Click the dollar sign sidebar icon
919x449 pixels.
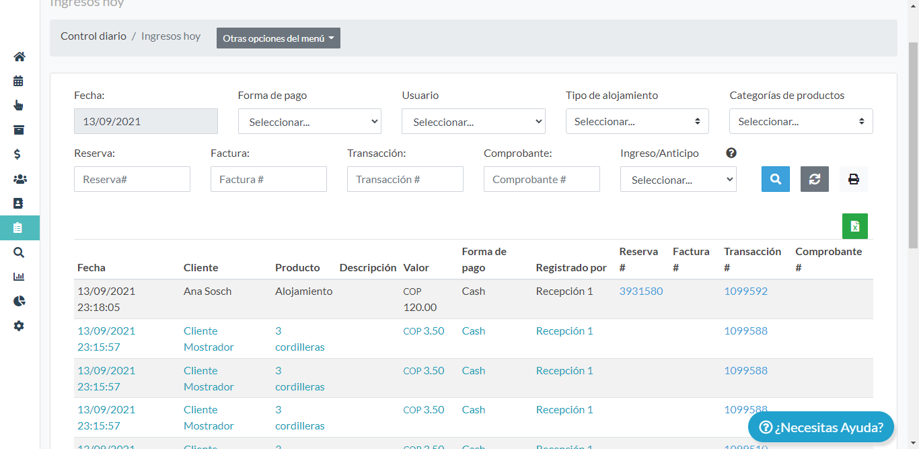click(x=18, y=154)
